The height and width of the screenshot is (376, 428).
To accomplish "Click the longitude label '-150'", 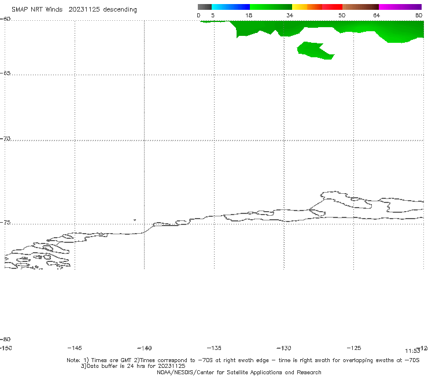I will (6, 348).
